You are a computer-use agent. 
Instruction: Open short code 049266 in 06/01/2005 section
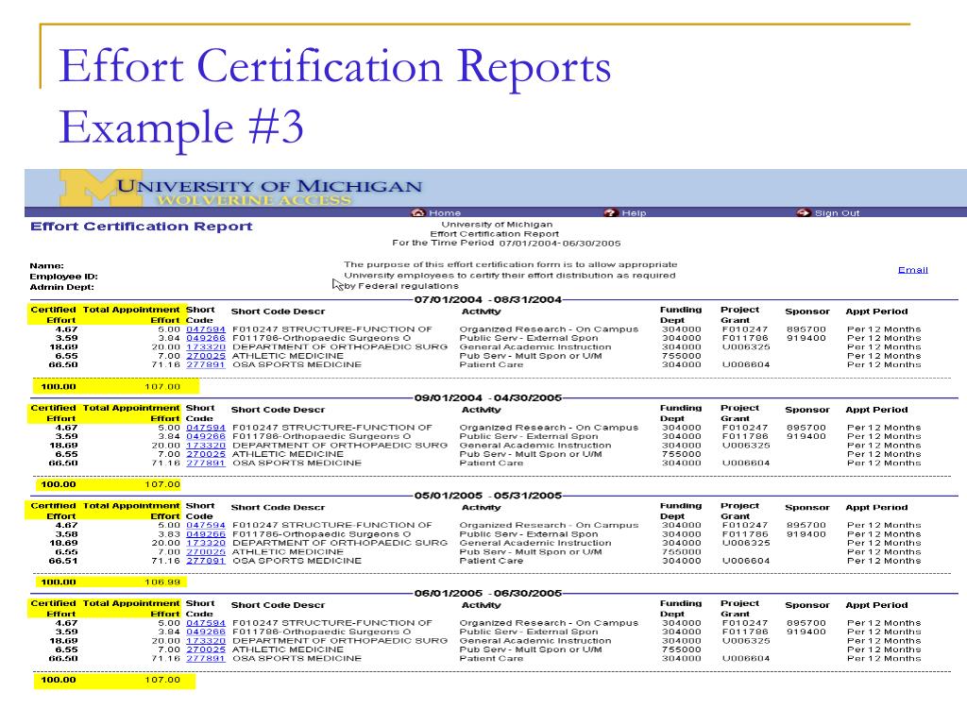[206, 632]
